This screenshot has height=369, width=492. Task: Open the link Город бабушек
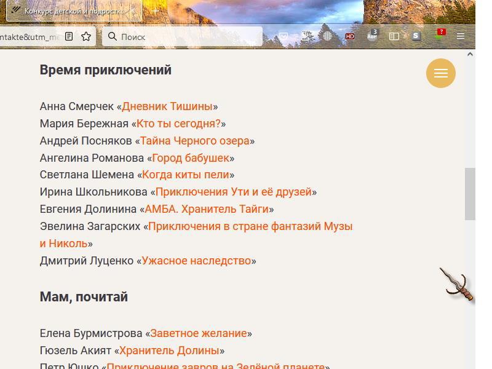pyautogui.click(x=191, y=158)
